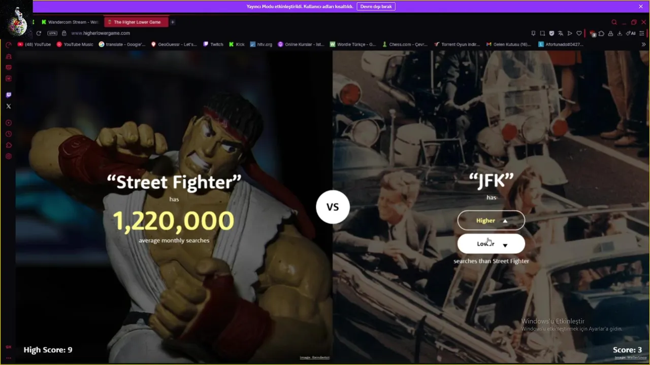Open the extensions puzzle icon
Screen dimensions: 650x365
601,33
